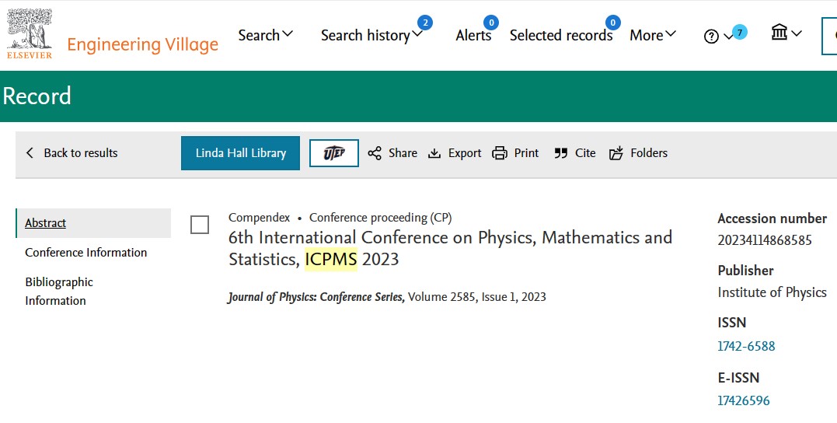Open the help question mark menu
Screen dimensions: 837x423
(711, 36)
